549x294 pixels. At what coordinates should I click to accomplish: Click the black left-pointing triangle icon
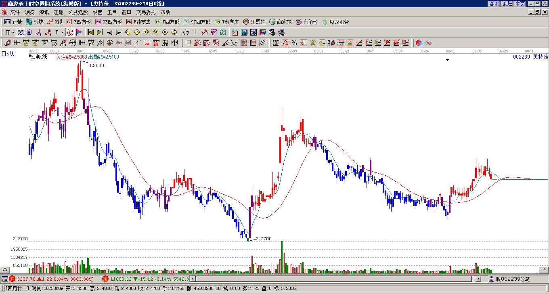(109, 32)
